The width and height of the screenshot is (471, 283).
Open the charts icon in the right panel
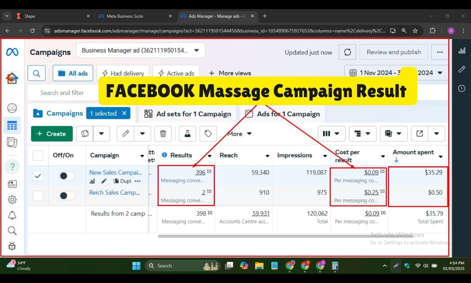coord(462,50)
